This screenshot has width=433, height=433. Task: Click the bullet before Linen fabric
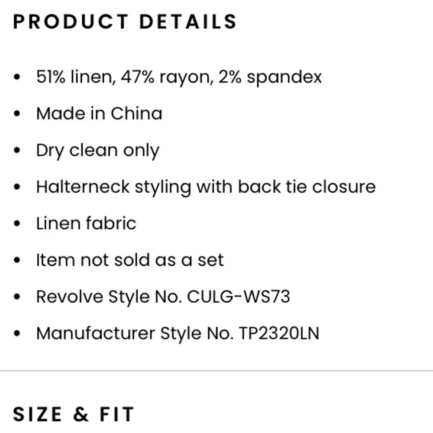(x=17, y=223)
